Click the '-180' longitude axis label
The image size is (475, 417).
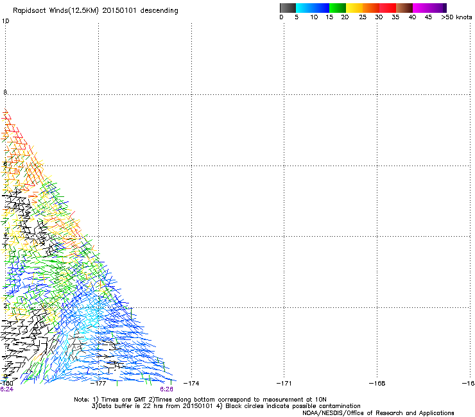point(6,384)
